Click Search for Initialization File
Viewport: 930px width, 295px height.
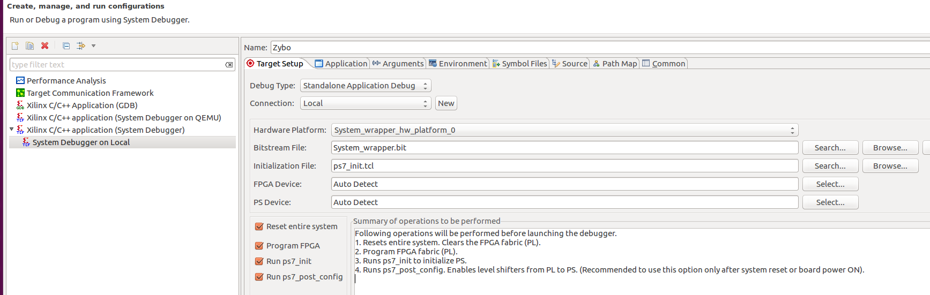point(830,166)
